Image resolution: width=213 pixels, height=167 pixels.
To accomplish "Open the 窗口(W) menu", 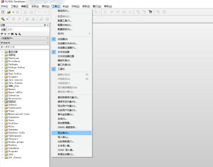I will (x=97, y=6).
